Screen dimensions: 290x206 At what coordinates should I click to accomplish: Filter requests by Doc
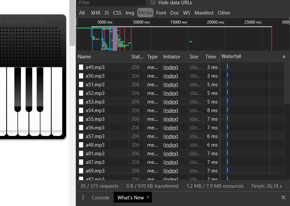click(175, 13)
